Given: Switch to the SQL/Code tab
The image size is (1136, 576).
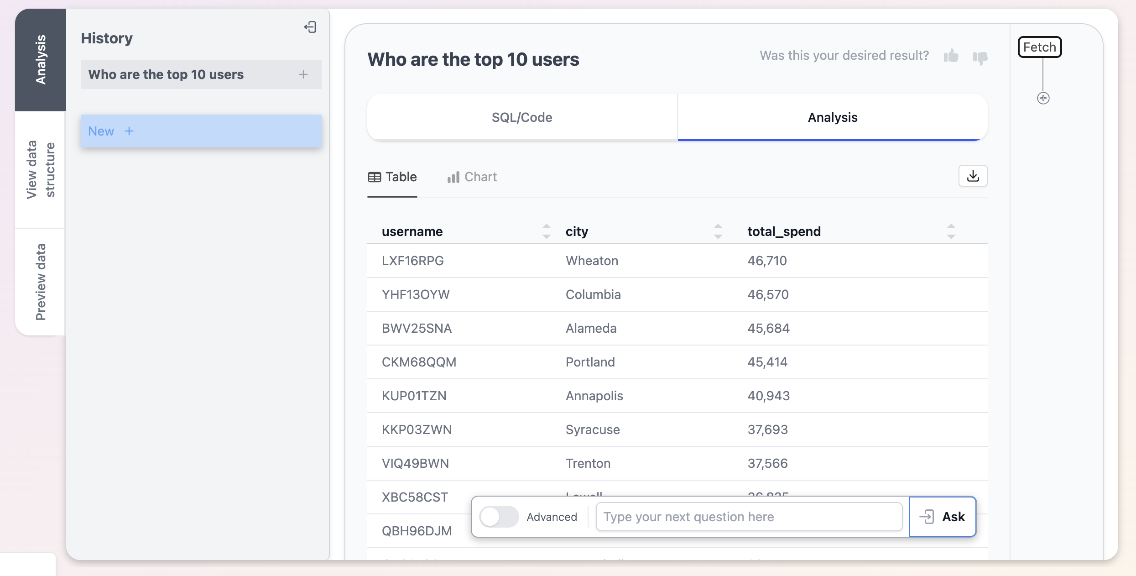Looking at the screenshot, I should (x=522, y=117).
